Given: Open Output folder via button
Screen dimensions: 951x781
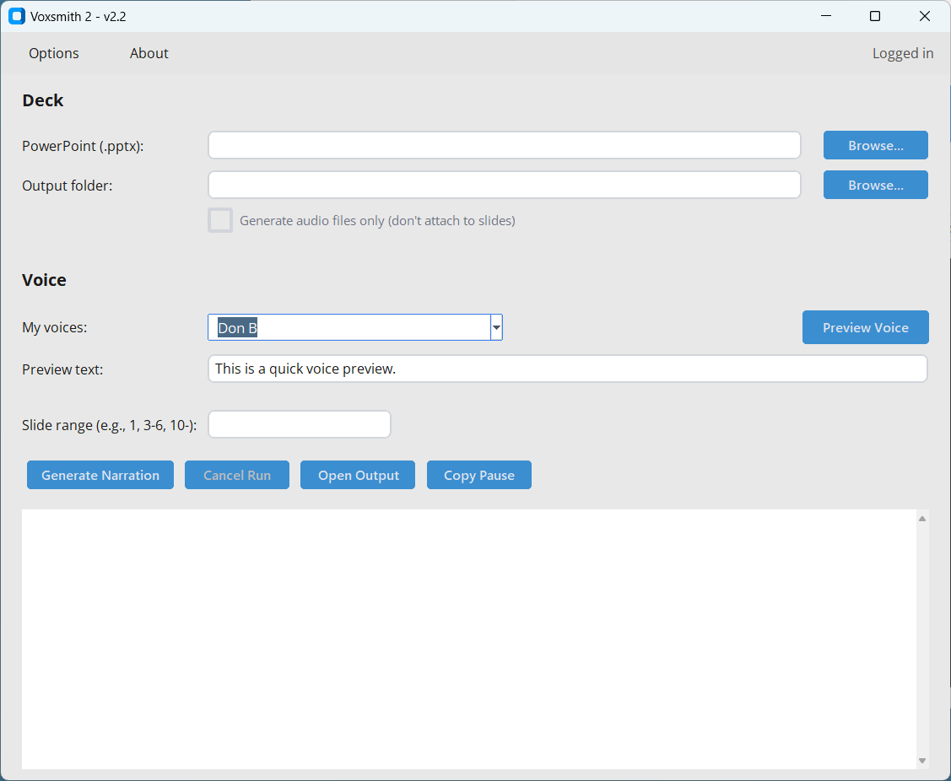Looking at the screenshot, I should point(358,475).
